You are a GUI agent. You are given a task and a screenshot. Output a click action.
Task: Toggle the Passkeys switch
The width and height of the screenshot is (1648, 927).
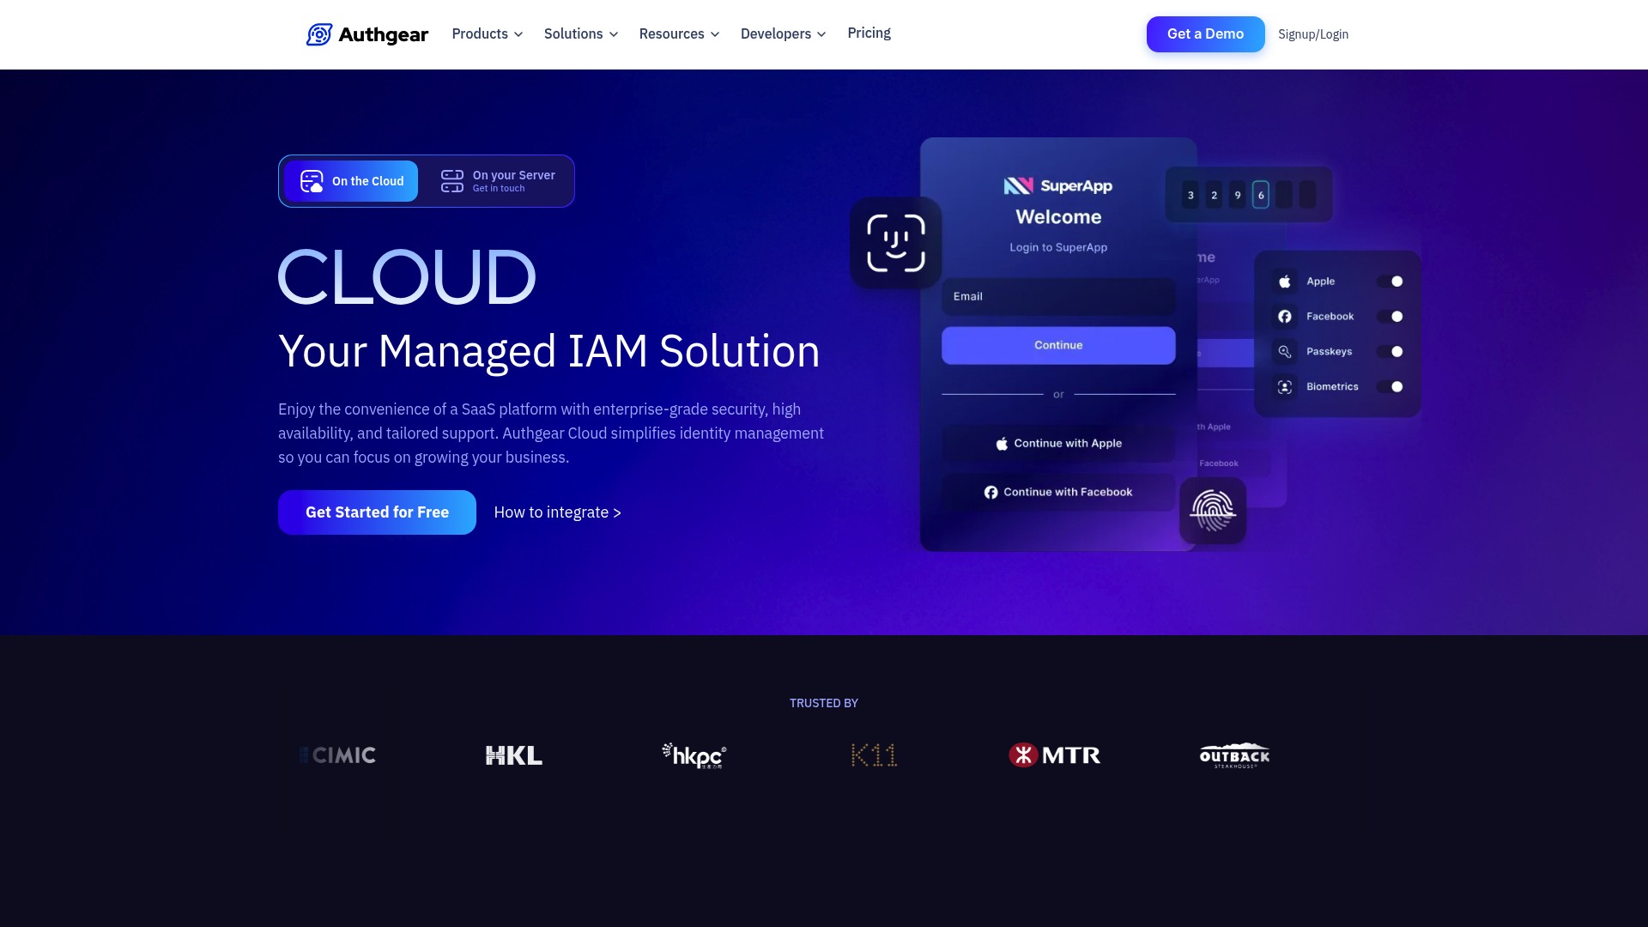(1391, 352)
